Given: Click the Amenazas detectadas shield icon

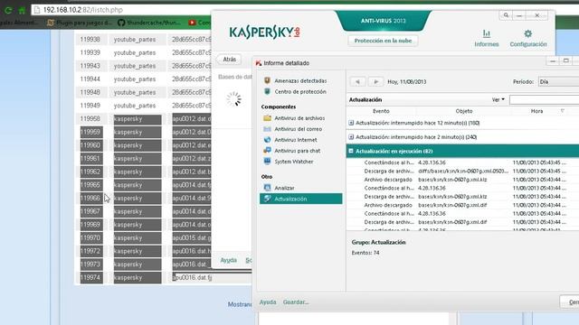Looking at the screenshot, I should [x=267, y=80].
